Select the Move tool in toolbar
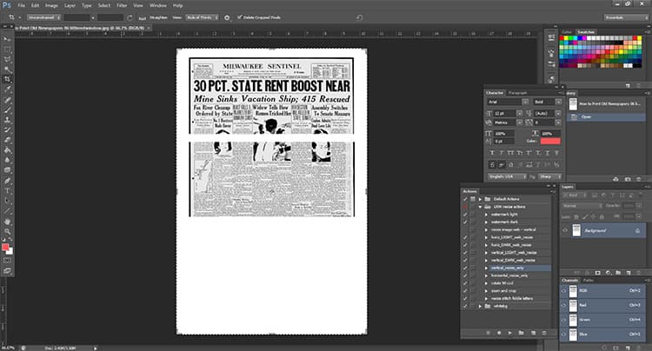The width and height of the screenshot is (652, 351). click(x=7, y=39)
